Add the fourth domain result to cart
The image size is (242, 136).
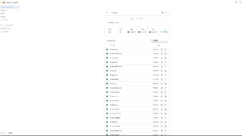pyautogui.click(x=166, y=62)
